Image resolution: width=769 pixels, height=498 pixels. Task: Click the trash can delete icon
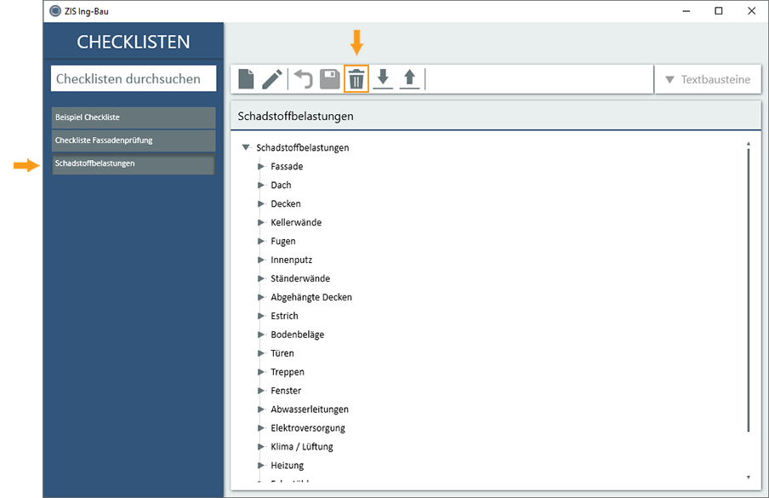tap(356, 79)
